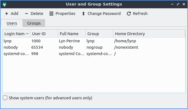The height and width of the screenshot is (109, 188).
Task: Select the Users tab
Action: (12, 23)
